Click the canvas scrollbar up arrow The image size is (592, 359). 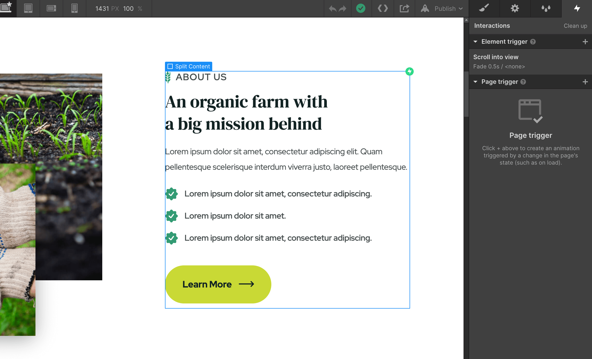coord(466,20)
